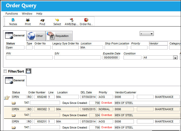This screenshot has height=131, width=181.
Task: Click vendor code 0006 for order 658251
Action: pyautogui.click(x=124, y=121)
